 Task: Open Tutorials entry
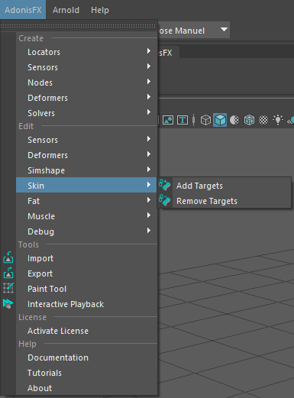coord(86,373)
